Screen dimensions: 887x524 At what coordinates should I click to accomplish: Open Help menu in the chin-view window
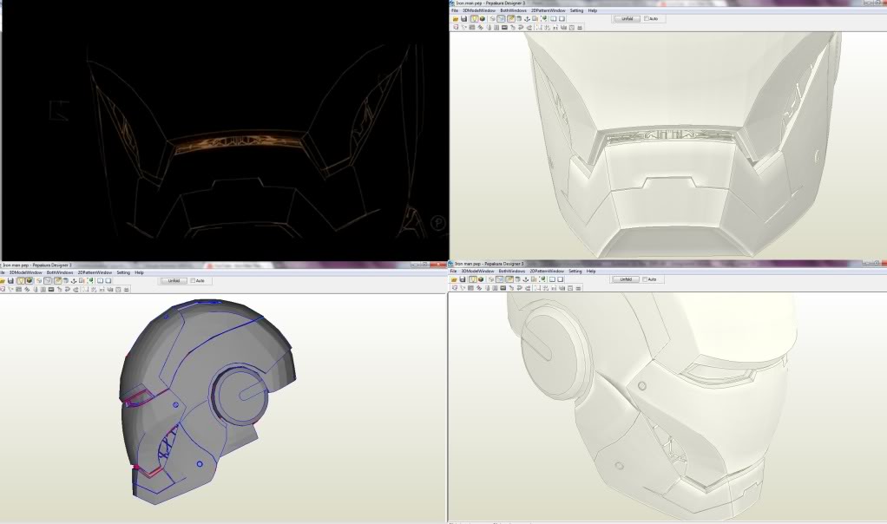pos(592,10)
